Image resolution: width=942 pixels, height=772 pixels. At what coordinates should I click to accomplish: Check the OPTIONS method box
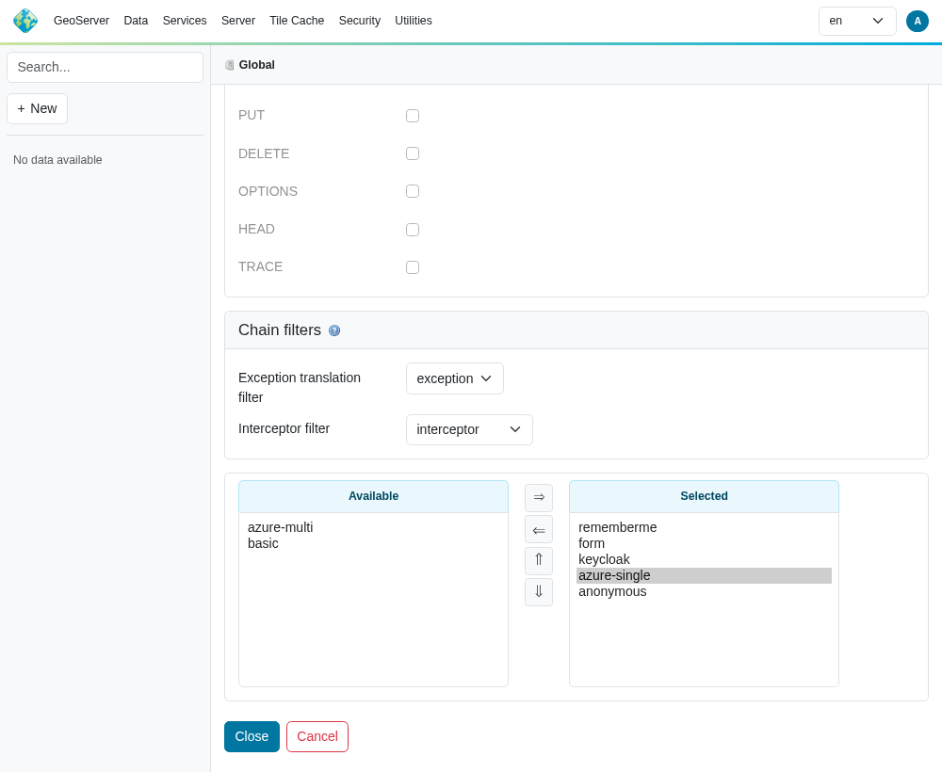tap(413, 191)
